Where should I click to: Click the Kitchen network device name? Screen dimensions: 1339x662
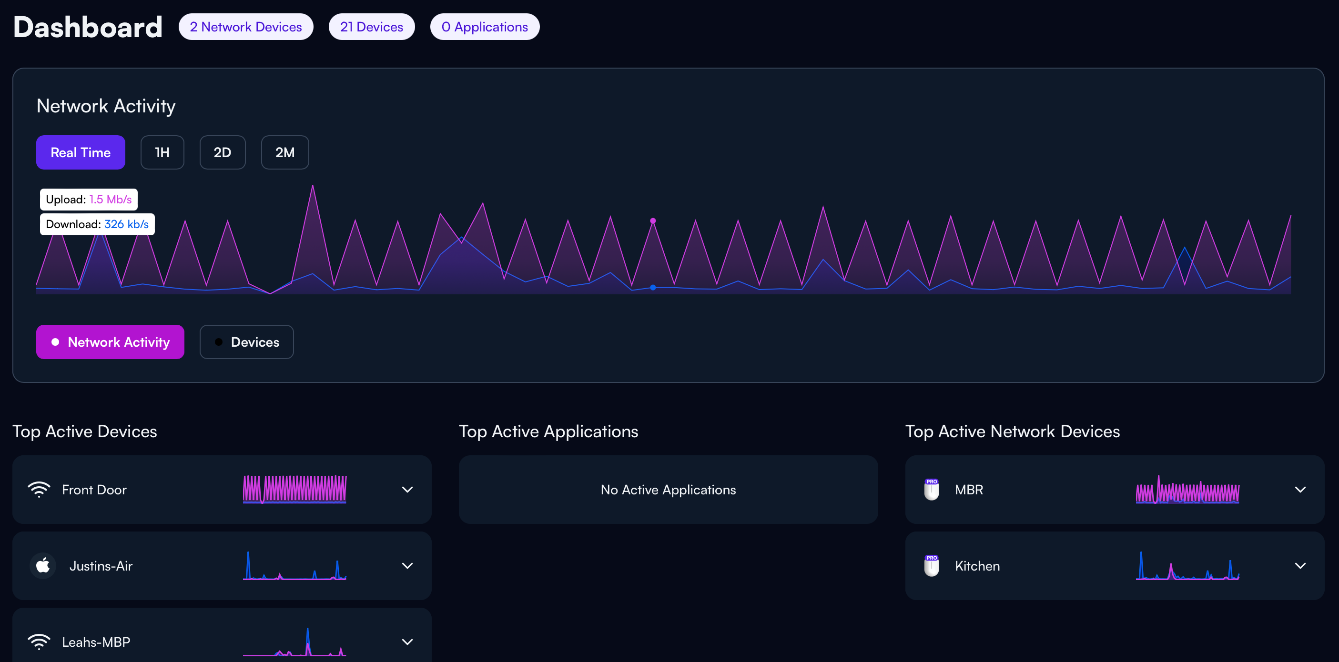pyautogui.click(x=977, y=565)
